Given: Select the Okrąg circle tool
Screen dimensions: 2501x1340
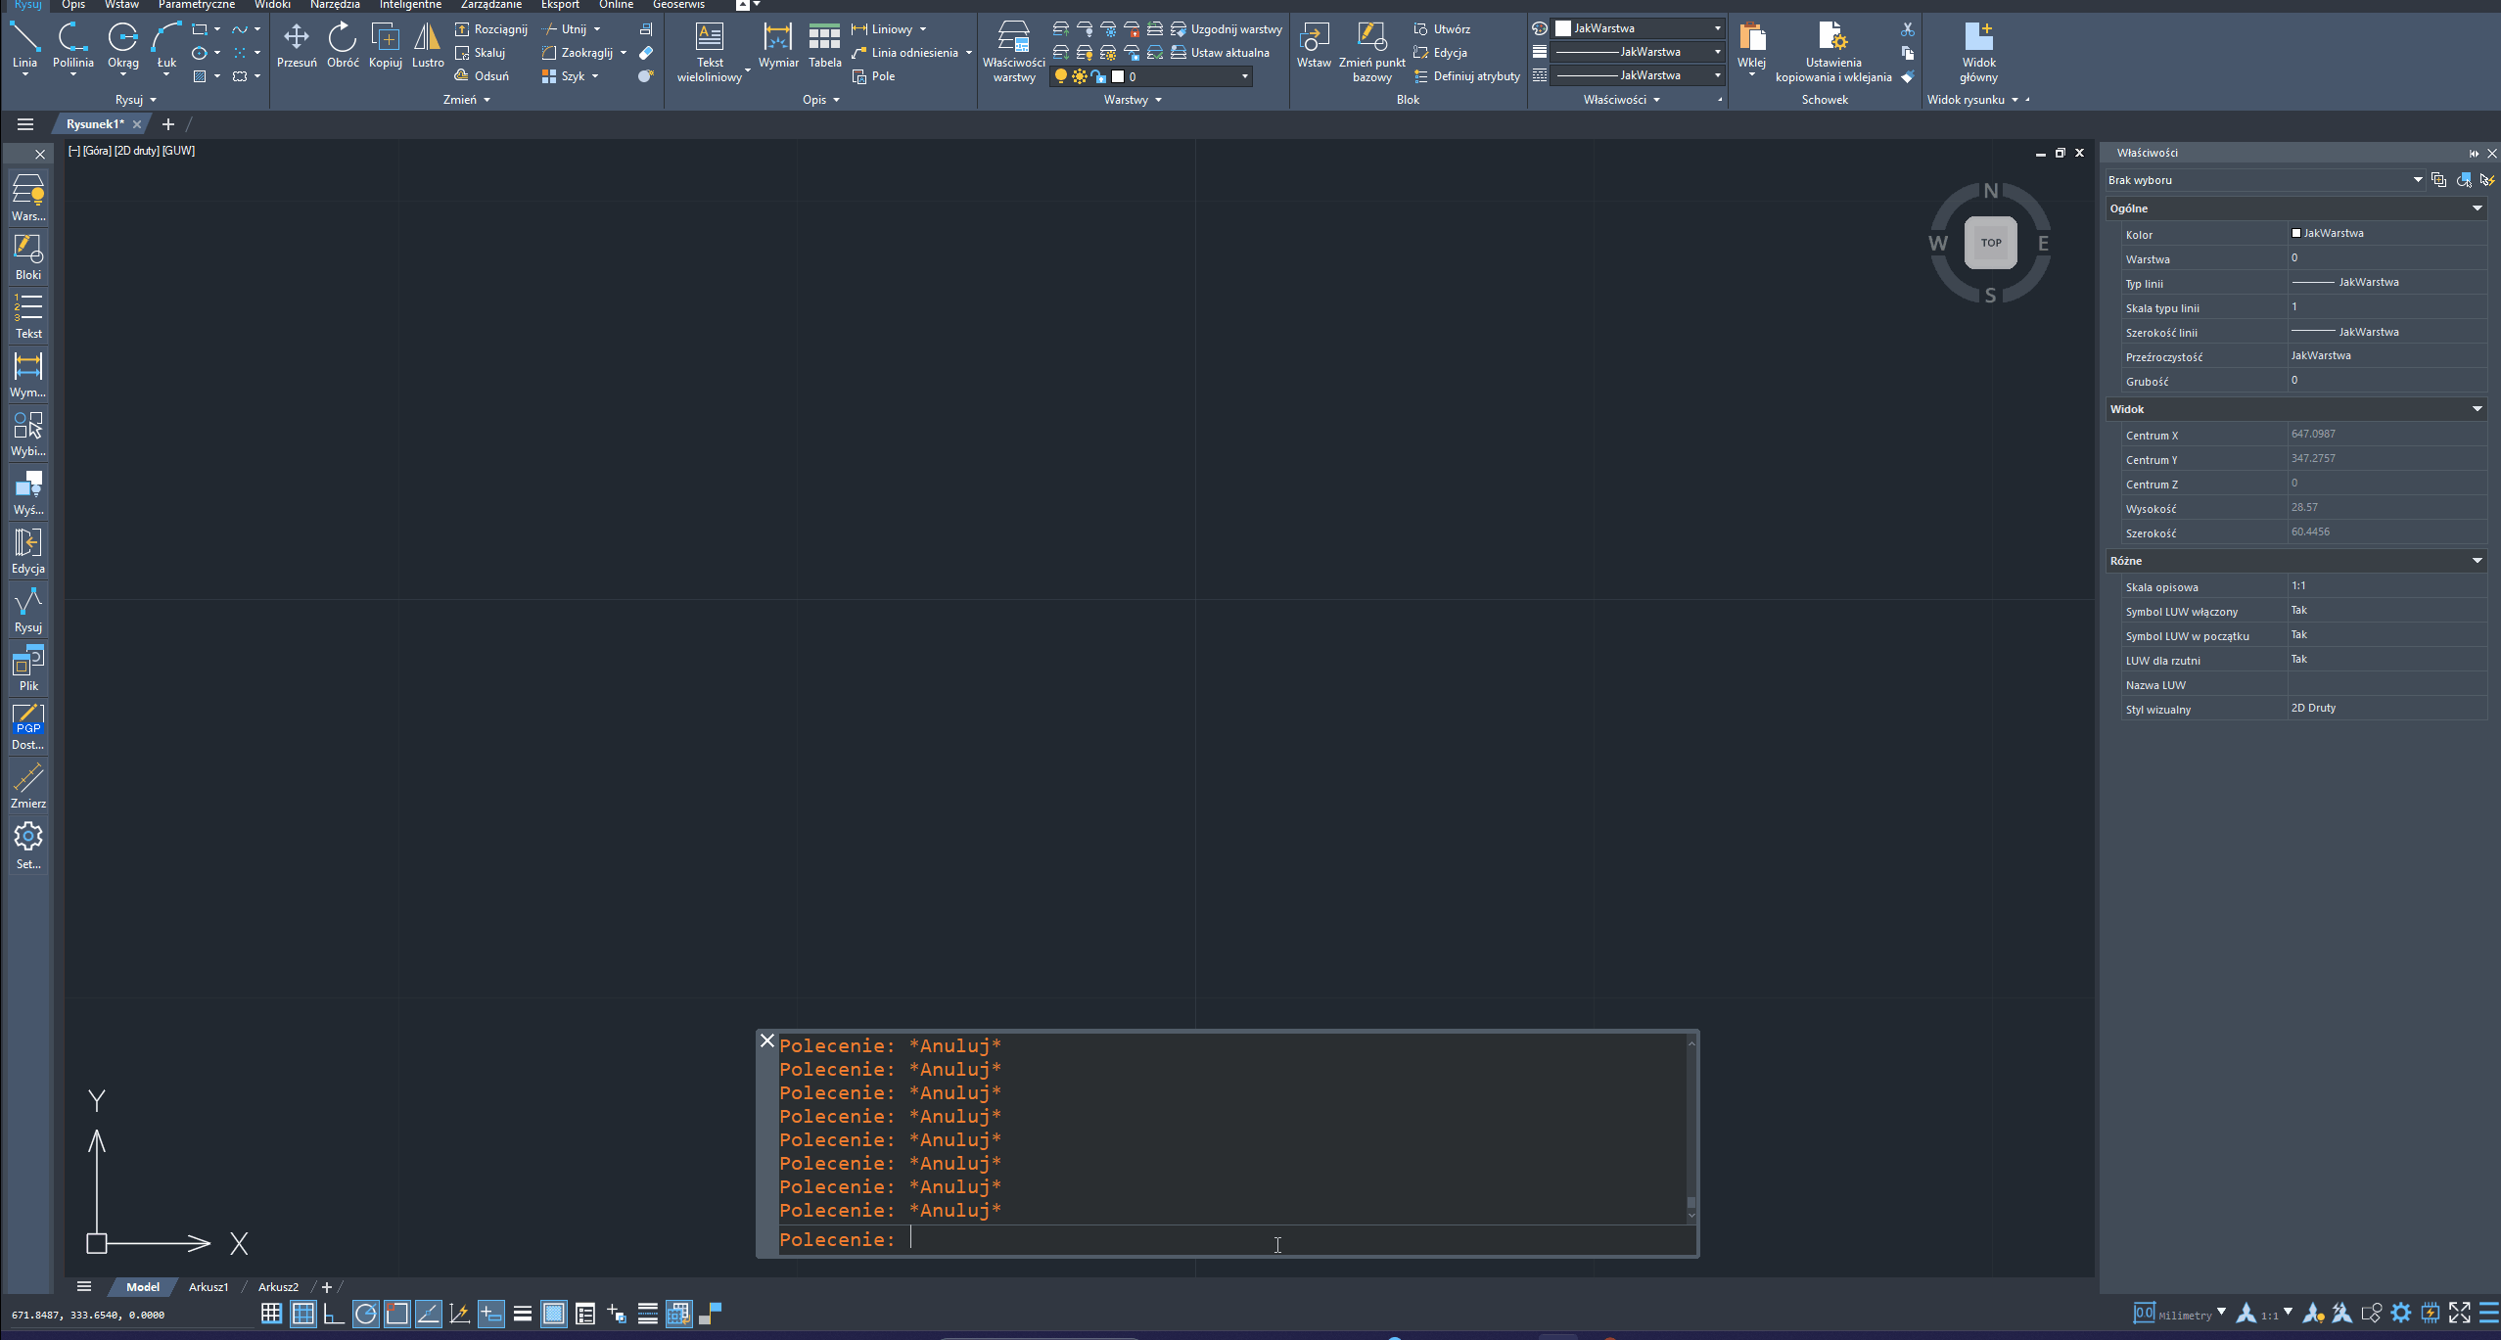Looking at the screenshot, I should click(123, 45).
